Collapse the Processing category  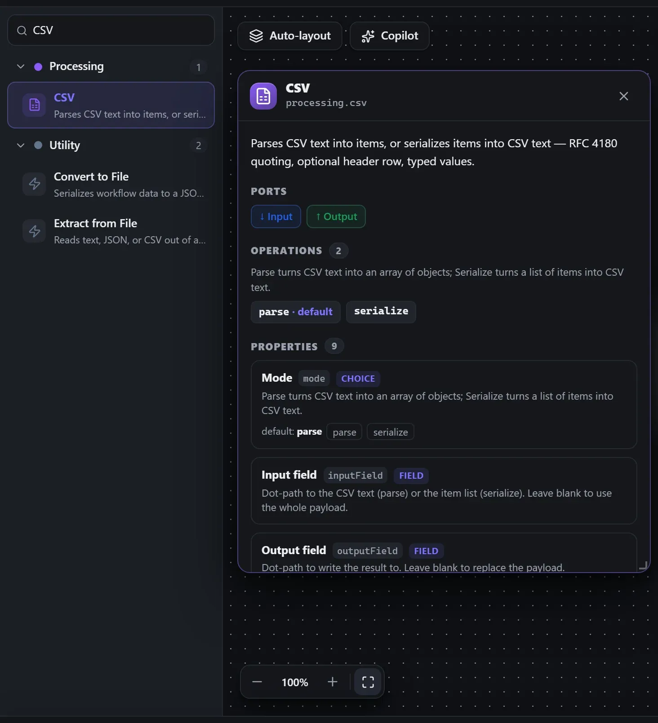[x=21, y=66]
